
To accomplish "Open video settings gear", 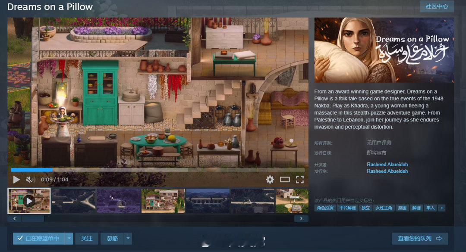I will click(x=270, y=179).
